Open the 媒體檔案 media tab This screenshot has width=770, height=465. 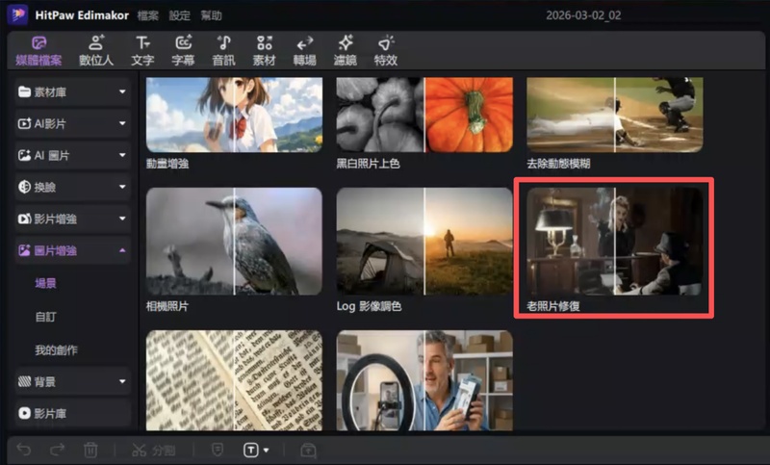coord(38,51)
